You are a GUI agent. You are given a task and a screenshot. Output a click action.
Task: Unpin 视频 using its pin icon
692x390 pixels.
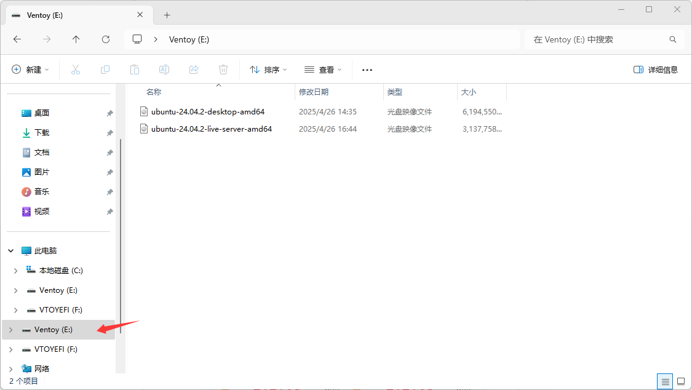coord(110,212)
